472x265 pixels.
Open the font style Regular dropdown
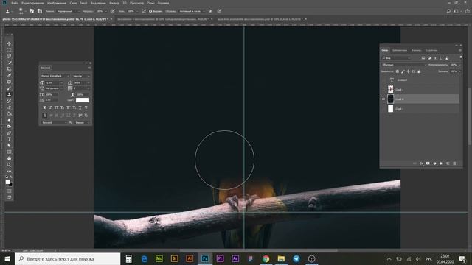click(81, 76)
